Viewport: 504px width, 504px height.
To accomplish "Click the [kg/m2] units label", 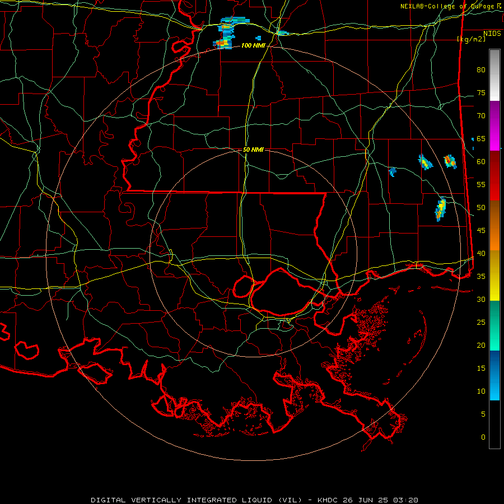I will 471,39.
